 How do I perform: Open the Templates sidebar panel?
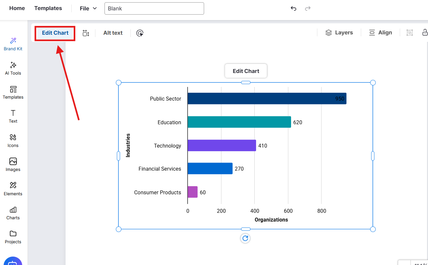click(x=13, y=92)
